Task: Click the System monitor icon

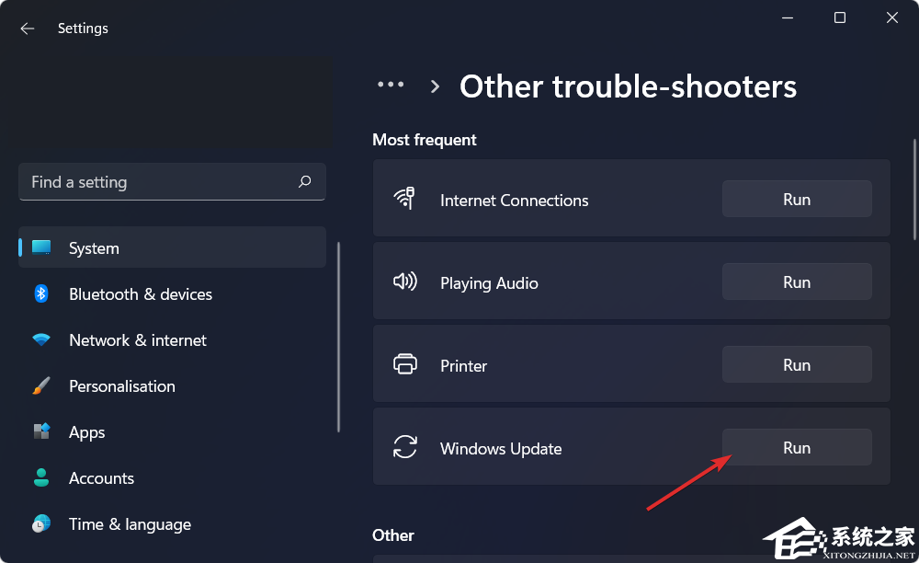Action: tap(41, 247)
